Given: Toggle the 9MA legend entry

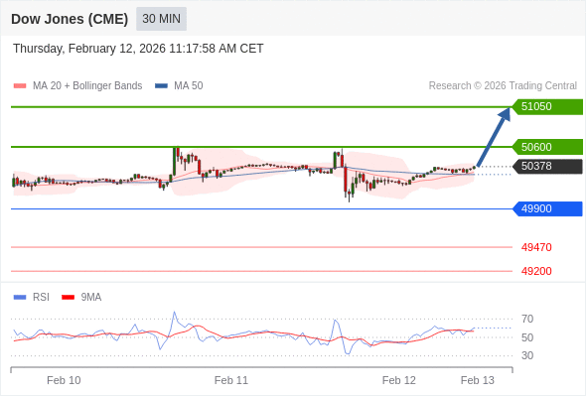Looking at the screenshot, I should click(x=81, y=298).
